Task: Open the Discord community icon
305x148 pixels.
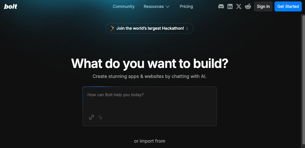Action: point(221,6)
